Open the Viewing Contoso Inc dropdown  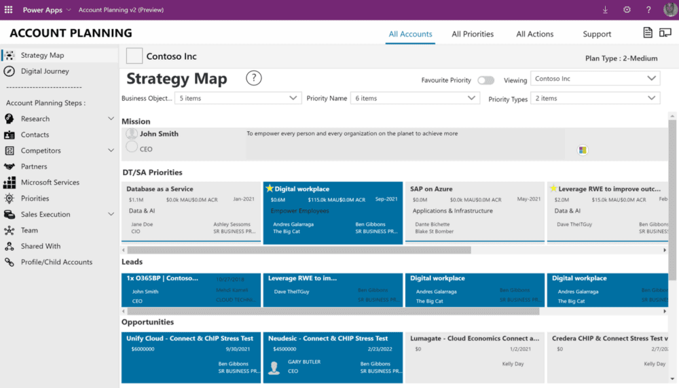(x=595, y=78)
